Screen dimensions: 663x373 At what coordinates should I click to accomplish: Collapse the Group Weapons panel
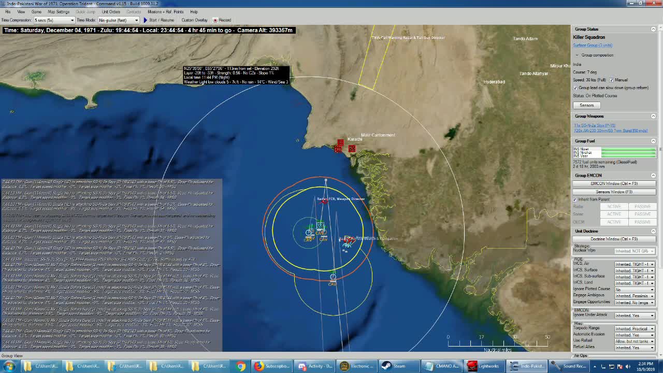(x=653, y=116)
